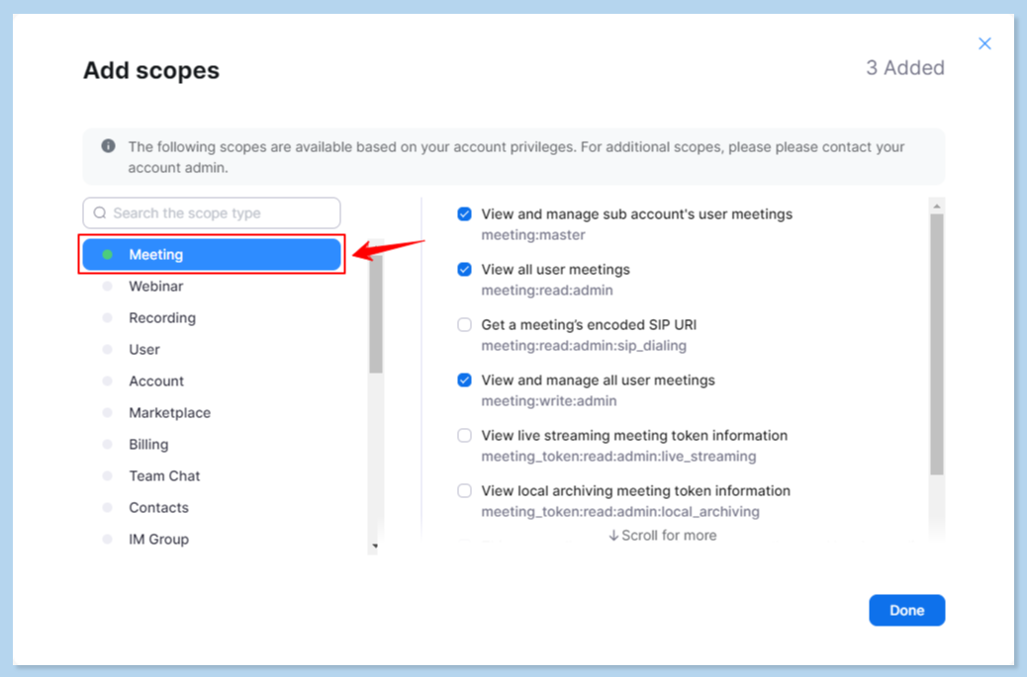Screen dimensions: 1027x677
Task: Click the down arrow in Scroll for more
Action: pos(613,536)
